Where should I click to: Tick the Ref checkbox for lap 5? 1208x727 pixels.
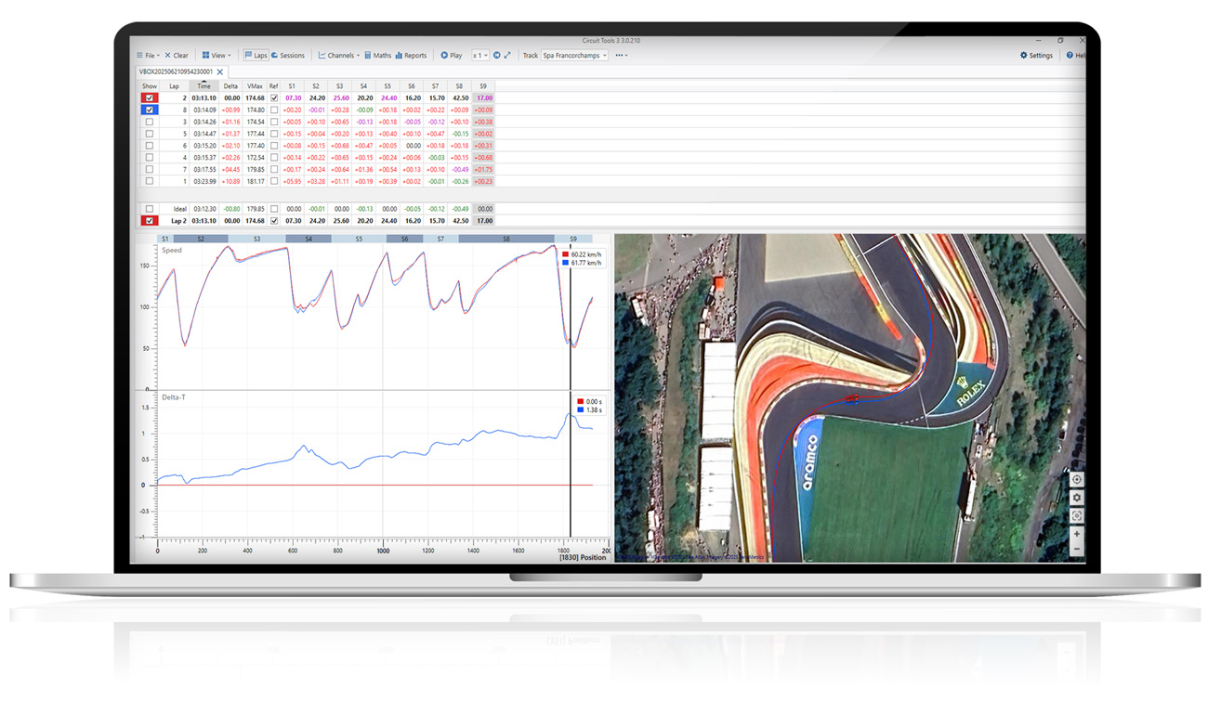[273, 134]
